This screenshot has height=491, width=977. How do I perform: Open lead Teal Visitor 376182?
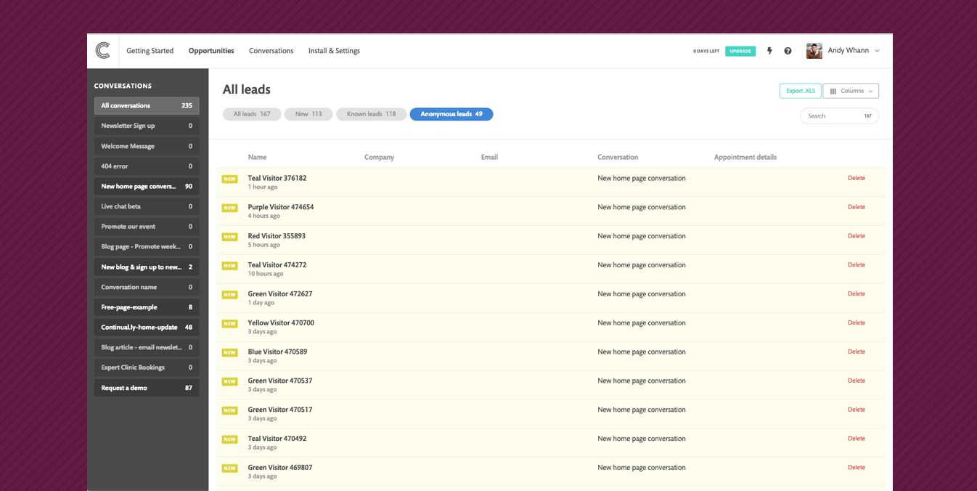pos(277,178)
